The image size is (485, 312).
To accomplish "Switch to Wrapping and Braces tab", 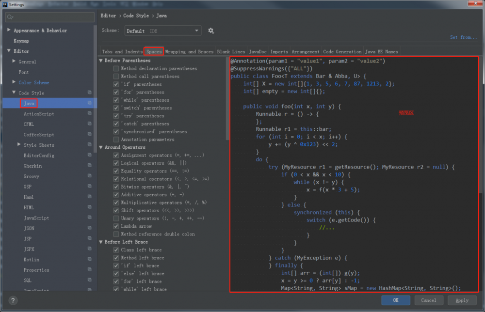I will point(189,52).
